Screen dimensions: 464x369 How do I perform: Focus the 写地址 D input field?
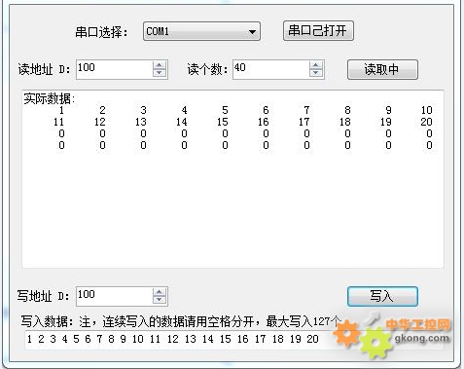pyautogui.click(x=114, y=296)
